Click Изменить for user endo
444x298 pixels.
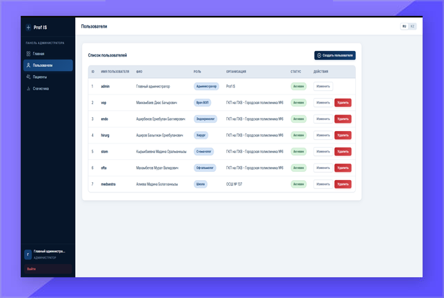pyautogui.click(x=323, y=119)
